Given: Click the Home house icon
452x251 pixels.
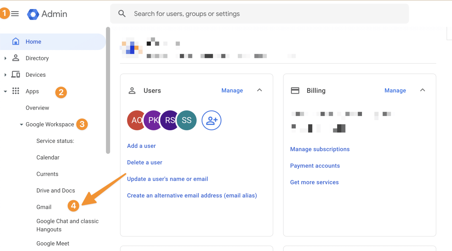Looking at the screenshot, I should (16, 41).
